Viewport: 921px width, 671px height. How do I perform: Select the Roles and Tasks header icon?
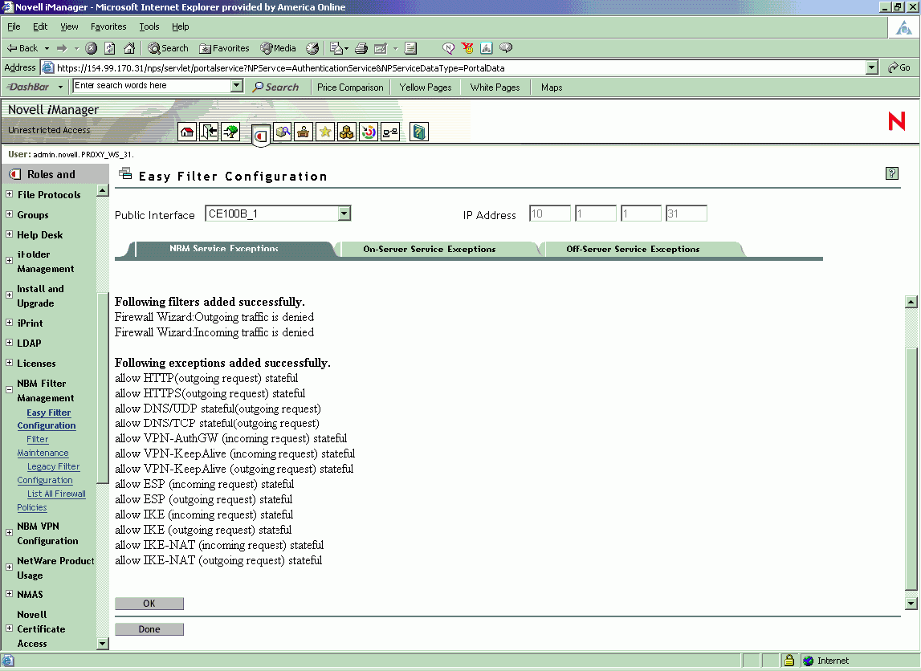point(261,136)
